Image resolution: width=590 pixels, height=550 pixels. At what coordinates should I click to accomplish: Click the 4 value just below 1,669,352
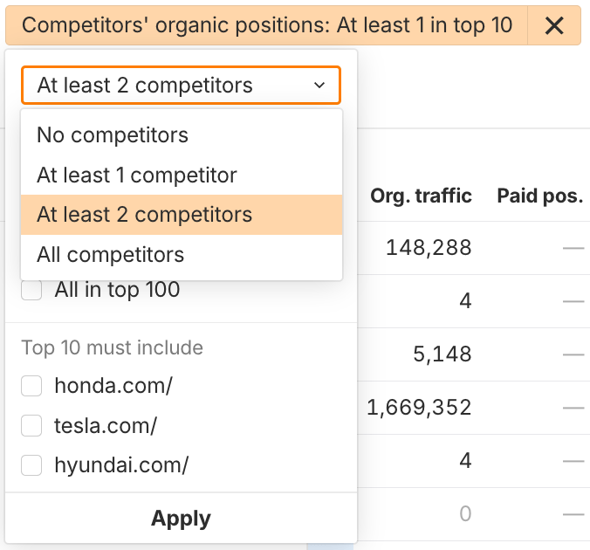(465, 460)
